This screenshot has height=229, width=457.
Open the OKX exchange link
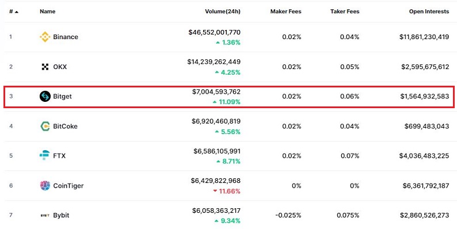(60, 67)
